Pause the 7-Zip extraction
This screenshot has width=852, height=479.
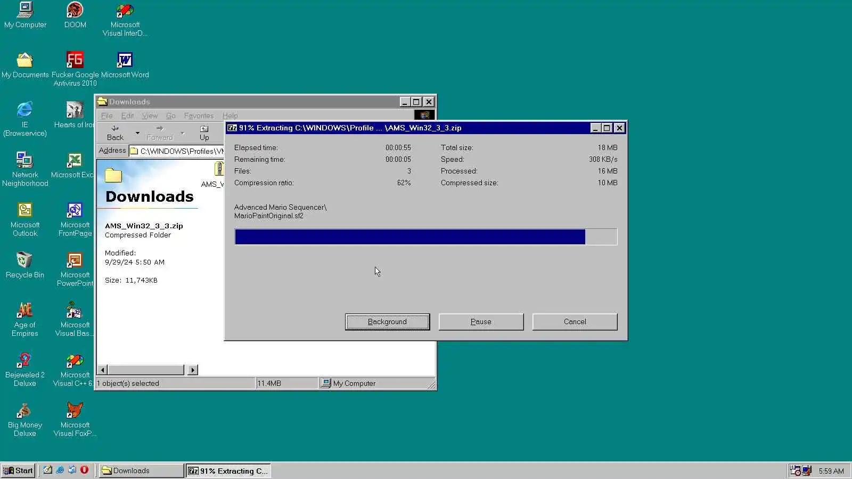pos(481,321)
